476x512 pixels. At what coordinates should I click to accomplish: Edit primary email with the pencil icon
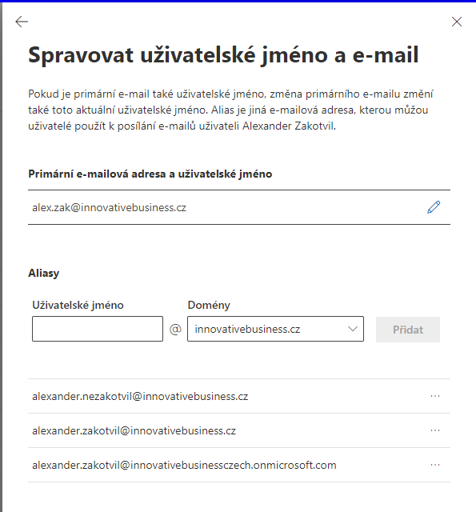click(434, 207)
